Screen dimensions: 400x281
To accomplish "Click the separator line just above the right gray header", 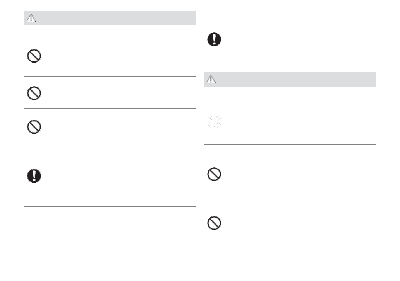I will pyautogui.click(x=290, y=68).
